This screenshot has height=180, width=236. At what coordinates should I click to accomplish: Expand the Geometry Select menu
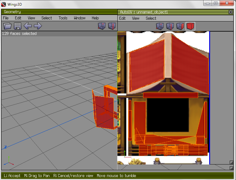pyautogui.click(x=46, y=18)
